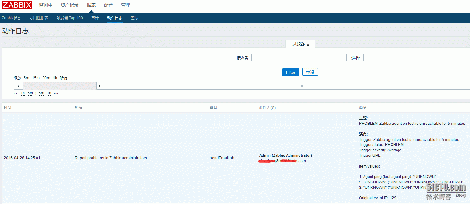Screen dimensions: 470x204
Task: Click the 选择 button
Action: [356, 58]
